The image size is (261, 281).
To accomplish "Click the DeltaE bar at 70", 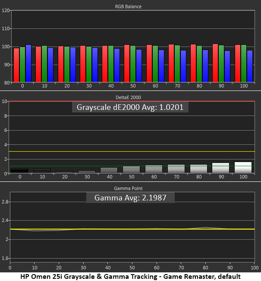I will (x=176, y=169).
